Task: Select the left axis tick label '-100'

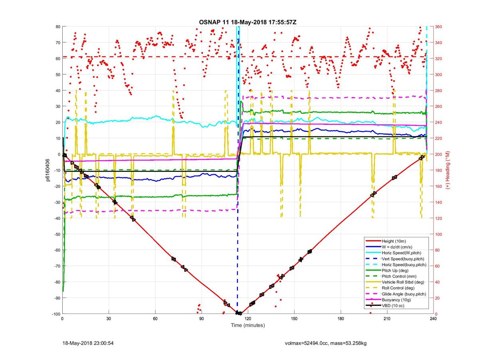Action: click(56, 314)
